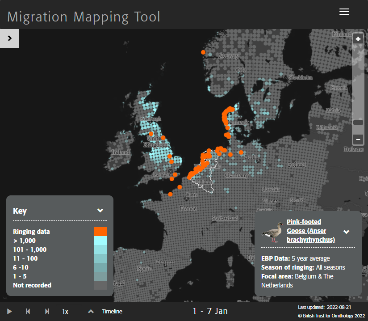Zoom in using the plus button
This screenshot has width=368, height=321.
(x=358, y=38)
